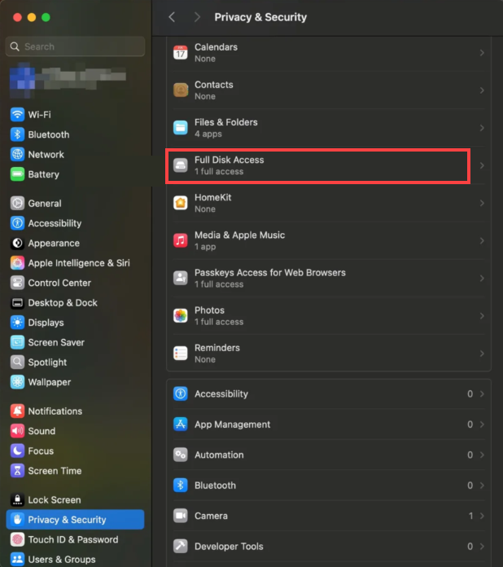503x567 pixels.
Task: Select the Bluetooth icon in the sidebar
Action: click(x=17, y=134)
